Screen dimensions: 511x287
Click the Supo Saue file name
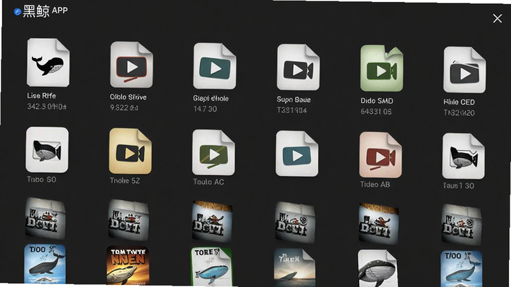coord(294,99)
